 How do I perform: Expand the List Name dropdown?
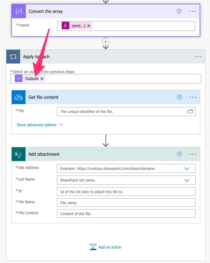click(x=187, y=180)
